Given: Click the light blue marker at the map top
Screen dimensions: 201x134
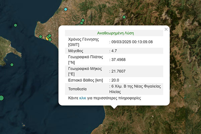Looking at the screenshot, I should (66, 9).
